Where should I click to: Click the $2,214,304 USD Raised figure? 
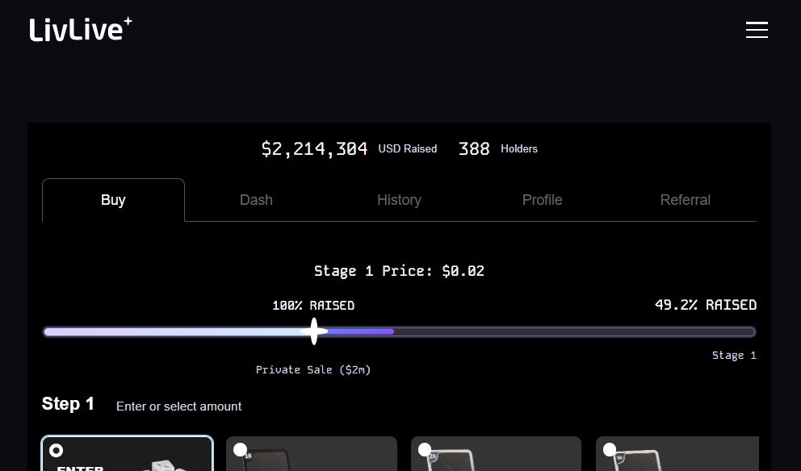point(314,149)
